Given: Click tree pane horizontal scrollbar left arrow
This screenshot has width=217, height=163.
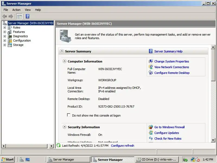Looking at the screenshot, I should pos(4,146).
